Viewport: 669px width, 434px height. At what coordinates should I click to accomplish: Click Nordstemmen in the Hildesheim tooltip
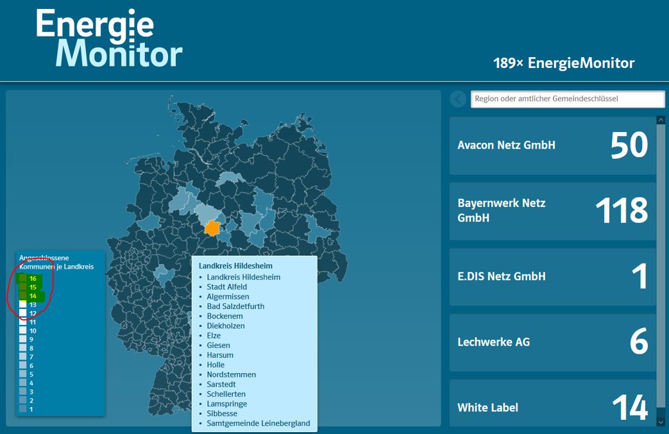click(231, 374)
